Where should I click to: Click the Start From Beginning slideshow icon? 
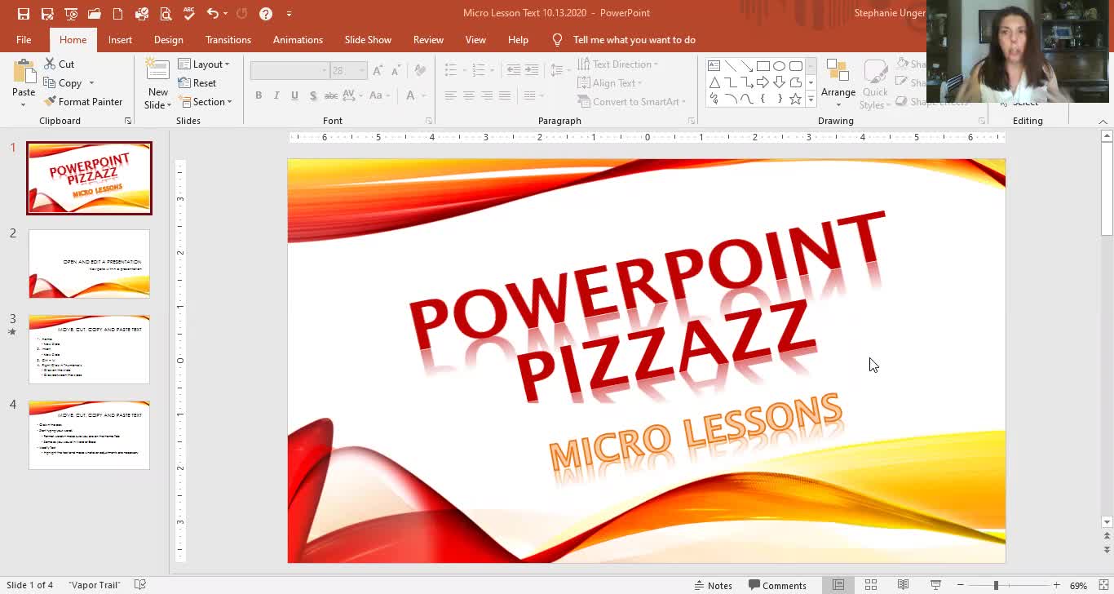click(x=71, y=13)
